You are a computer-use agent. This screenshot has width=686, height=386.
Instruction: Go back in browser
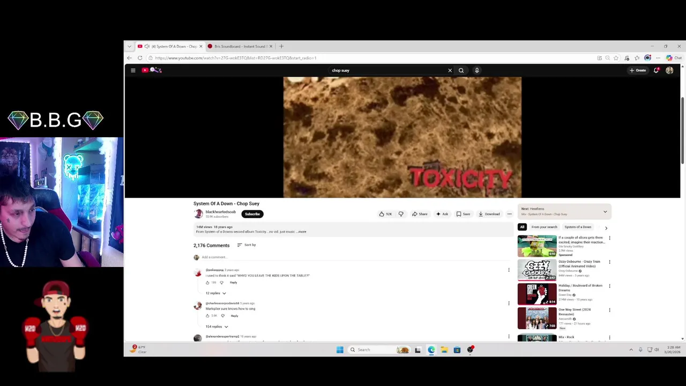click(x=129, y=58)
